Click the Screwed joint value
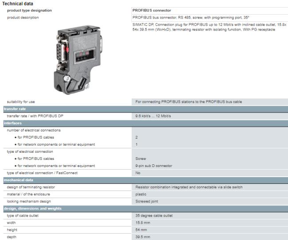Screen dimensions: 288x240 pos(147,201)
